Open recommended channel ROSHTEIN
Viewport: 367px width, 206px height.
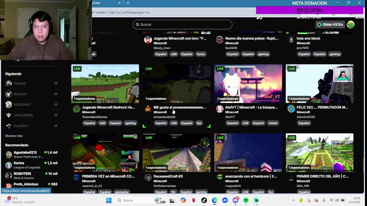pos(32,176)
